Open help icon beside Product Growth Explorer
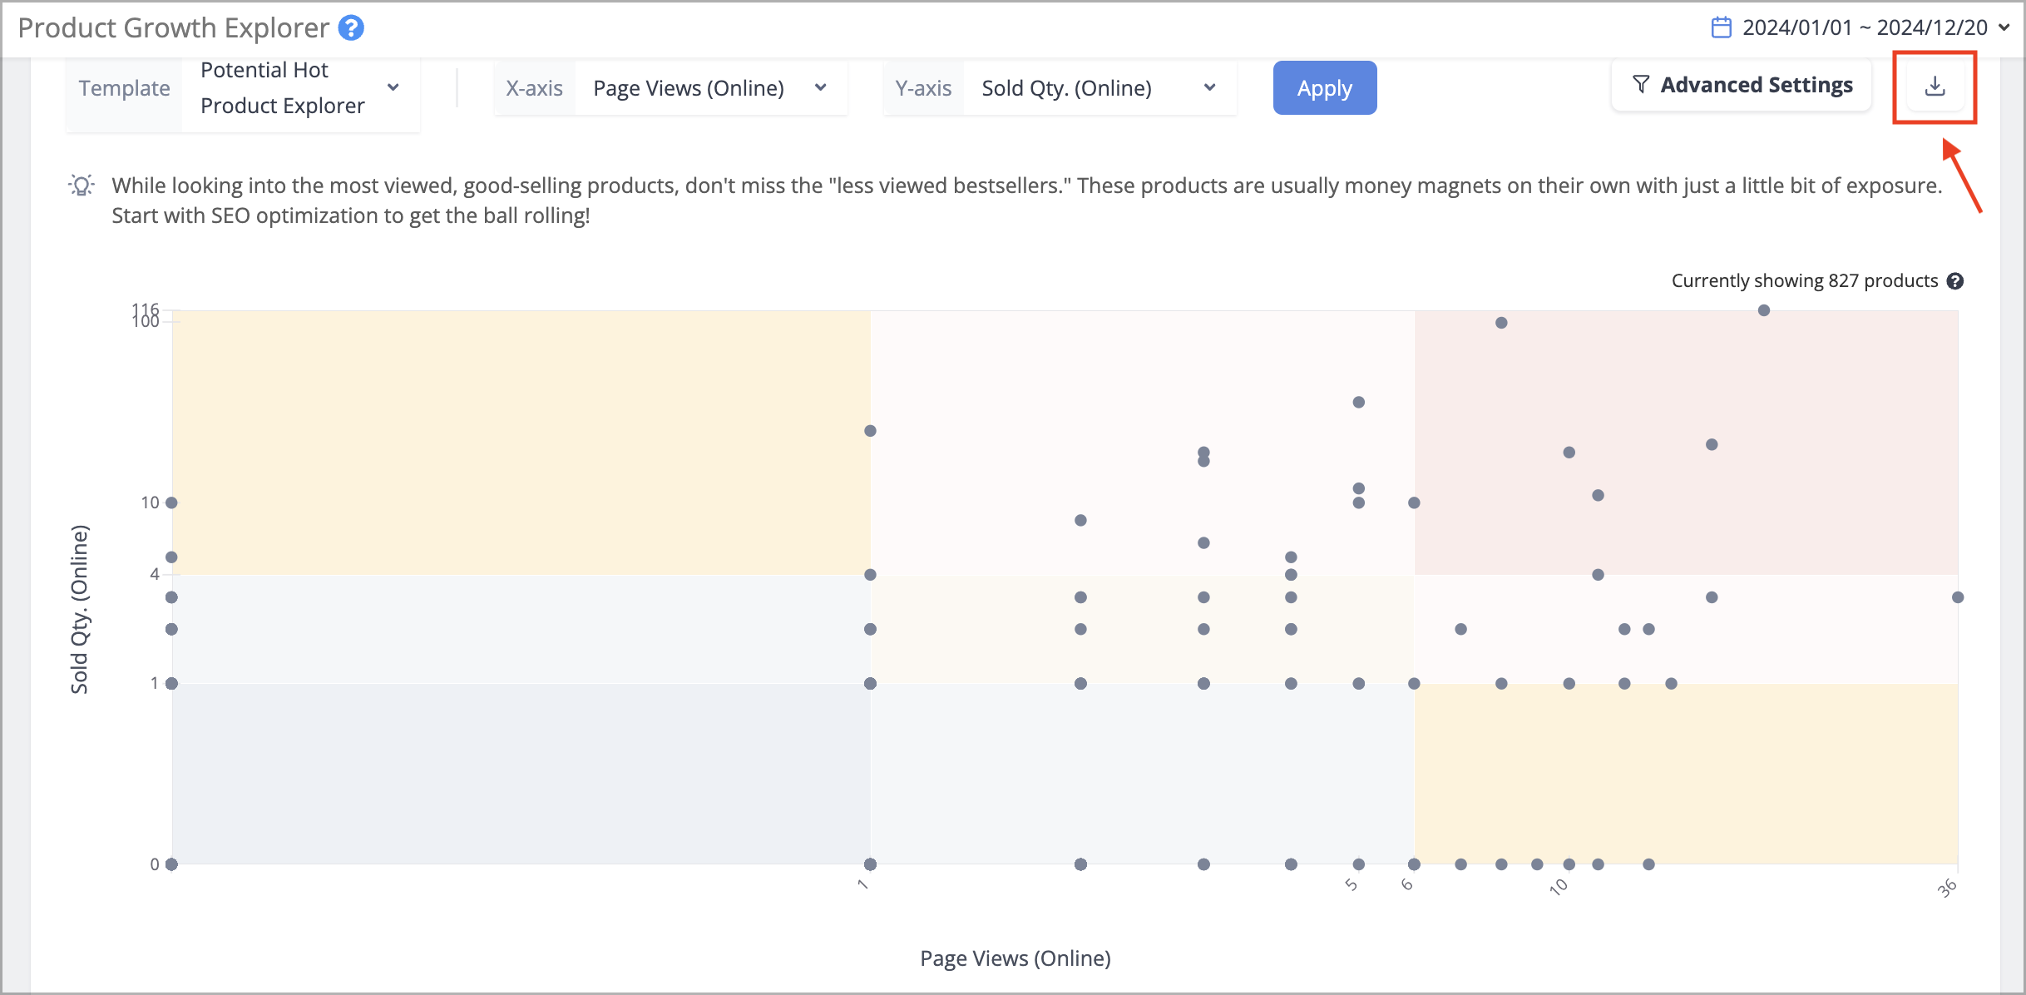Screen dimensions: 2026x995 pos(351,27)
